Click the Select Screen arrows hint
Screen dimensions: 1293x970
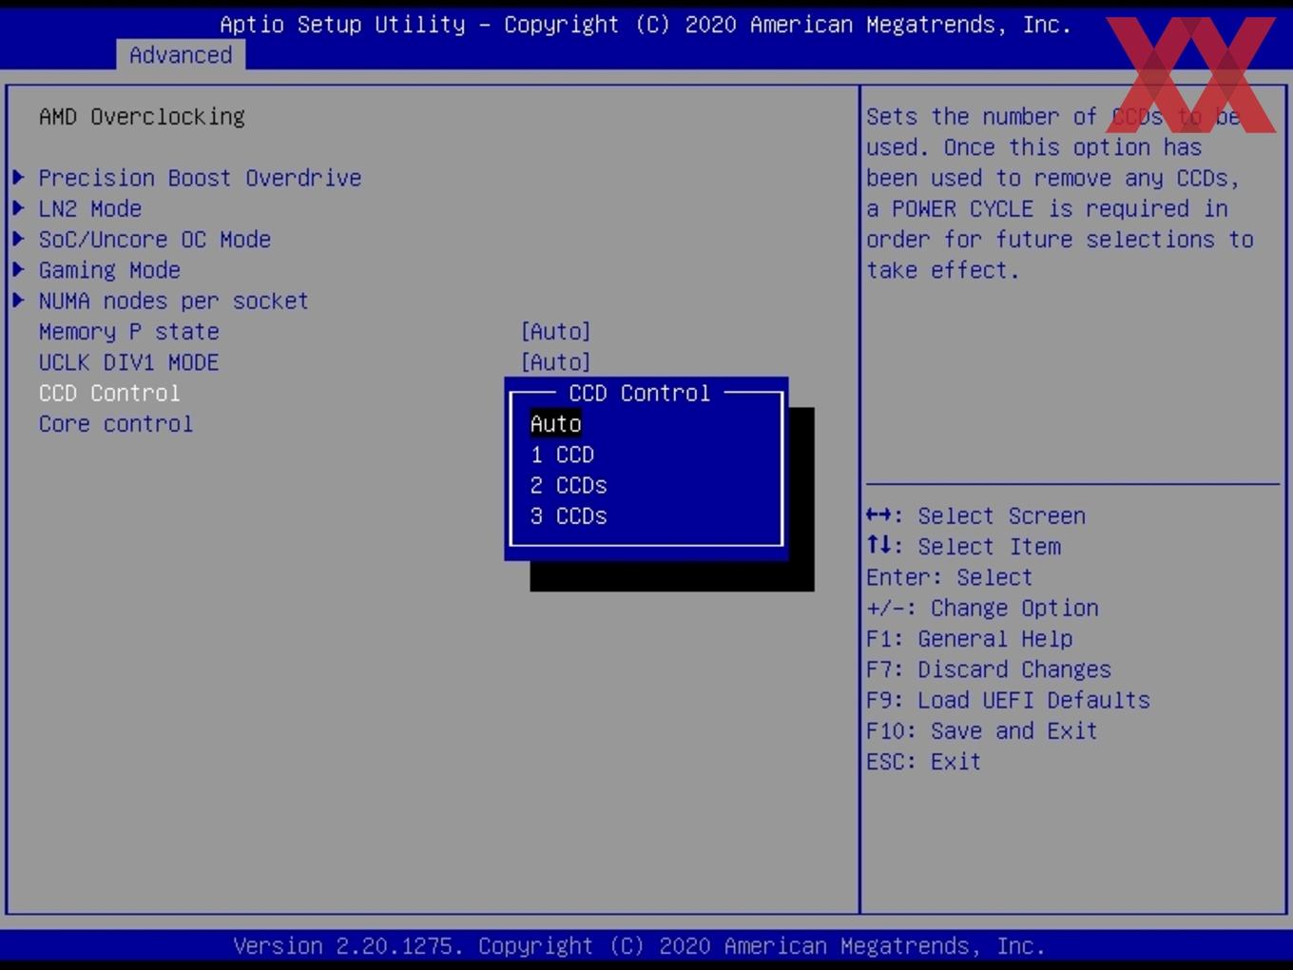pos(975,515)
